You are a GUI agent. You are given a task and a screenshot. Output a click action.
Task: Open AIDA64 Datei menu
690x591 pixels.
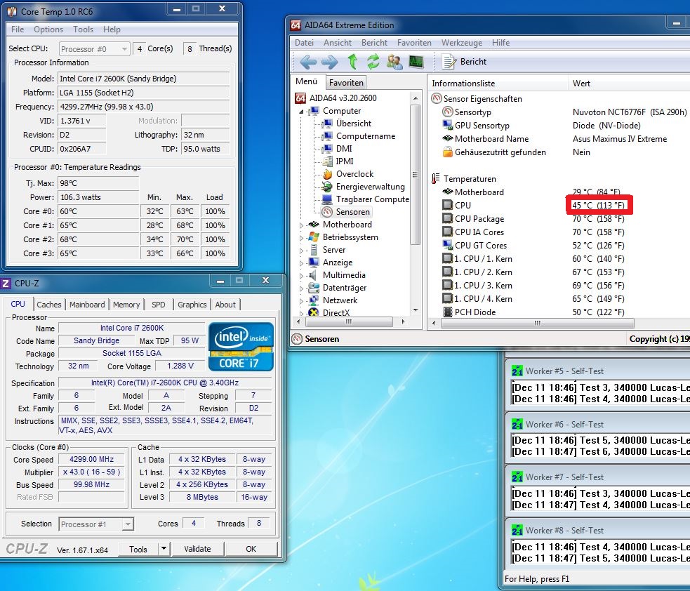304,43
